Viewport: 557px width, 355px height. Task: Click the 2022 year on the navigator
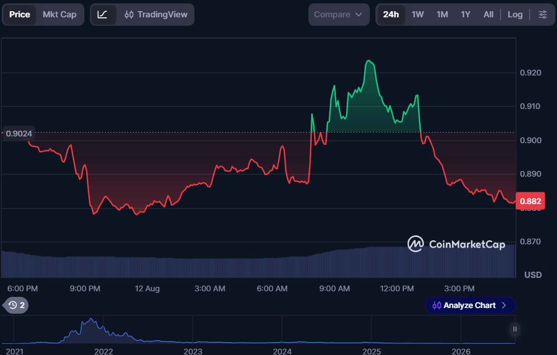103,352
